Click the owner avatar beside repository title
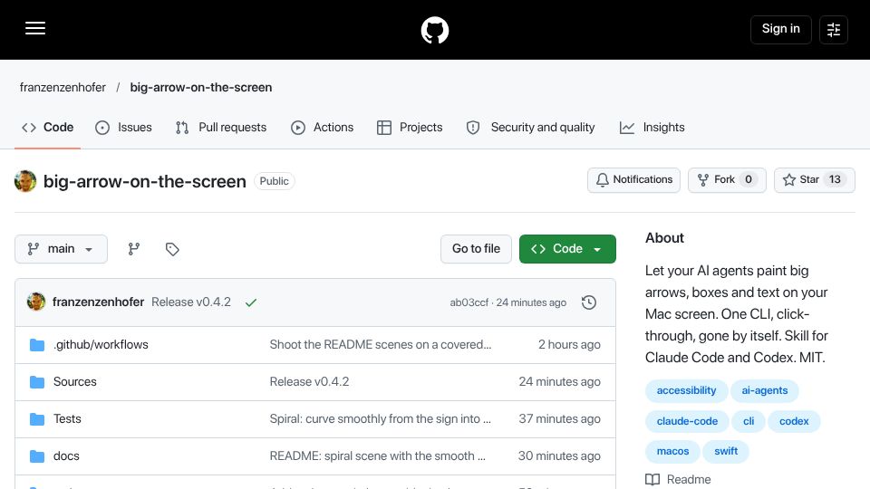The width and height of the screenshot is (870, 489). [25, 181]
